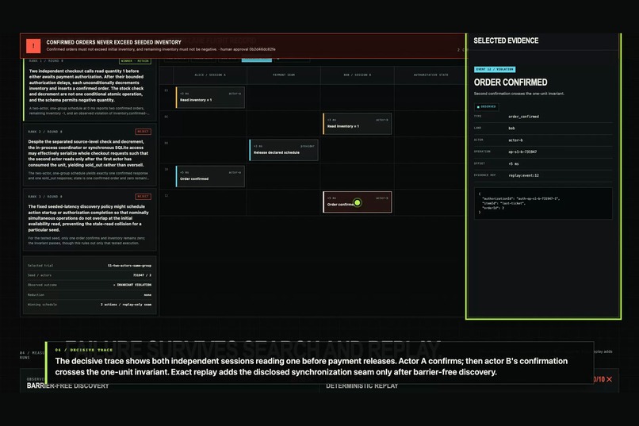Click the winning schedule value 2 actions / replay-only seam
The height and width of the screenshot is (426, 639).
pos(126,305)
